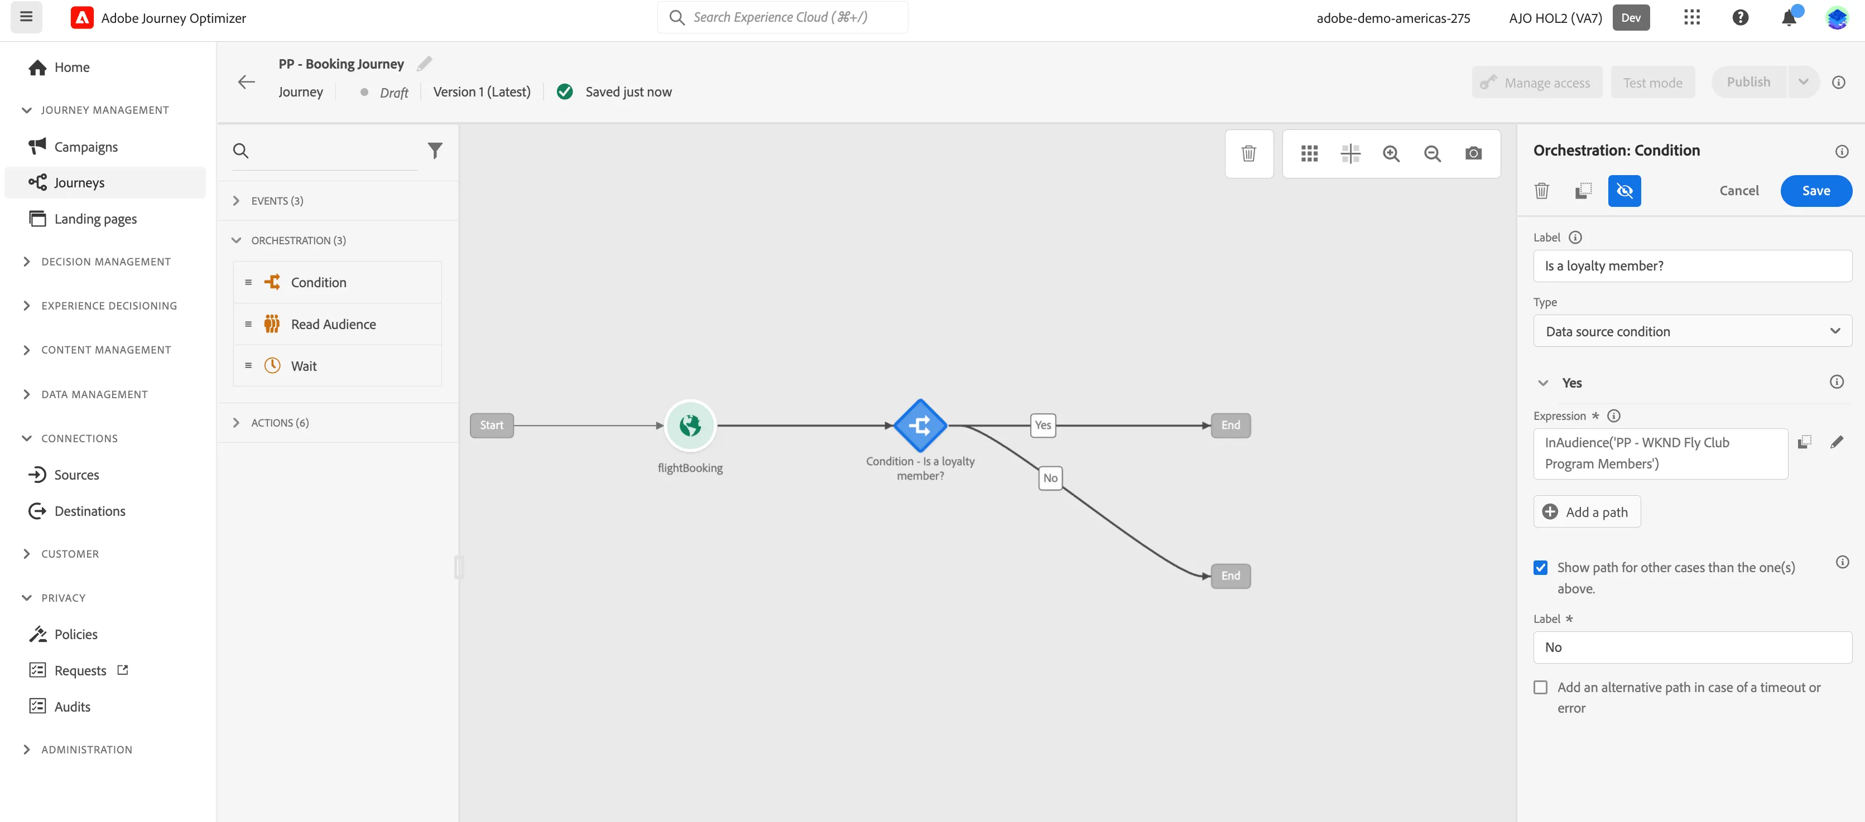Open the hamburger navigation menu
This screenshot has height=822, width=1865.
click(26, 17)
